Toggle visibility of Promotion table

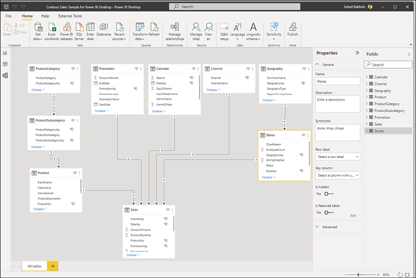pyautogui.click(x=136, y=69)
